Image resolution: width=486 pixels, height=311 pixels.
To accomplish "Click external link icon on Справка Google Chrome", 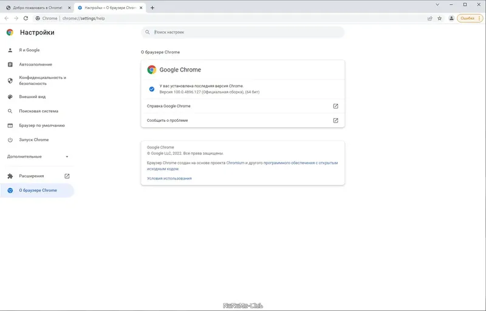I will 335,106.
